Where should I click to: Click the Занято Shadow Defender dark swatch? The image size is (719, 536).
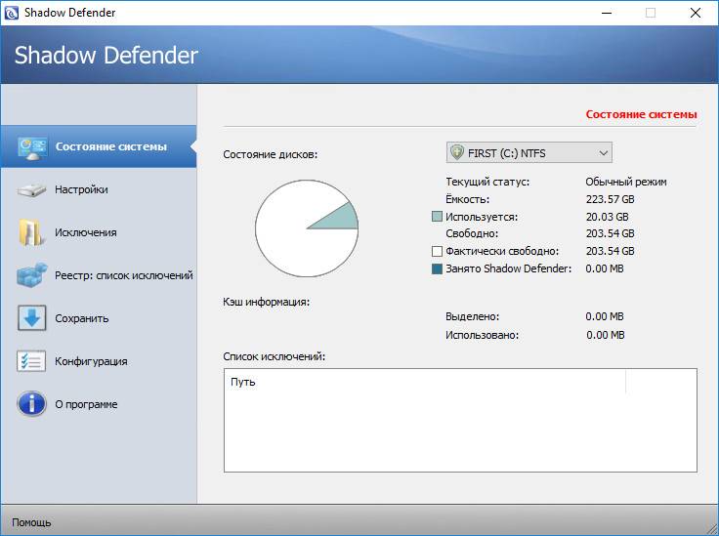(437, 268)
